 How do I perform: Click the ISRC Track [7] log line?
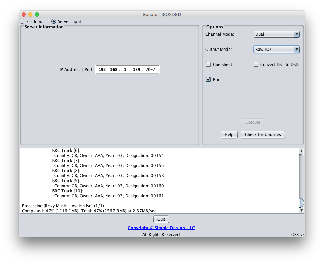tap(66, 161)
